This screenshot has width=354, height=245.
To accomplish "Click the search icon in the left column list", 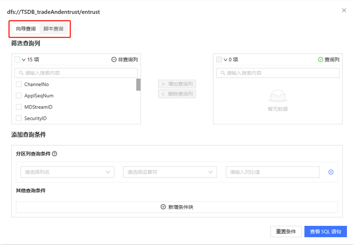I will pos(20,73).
